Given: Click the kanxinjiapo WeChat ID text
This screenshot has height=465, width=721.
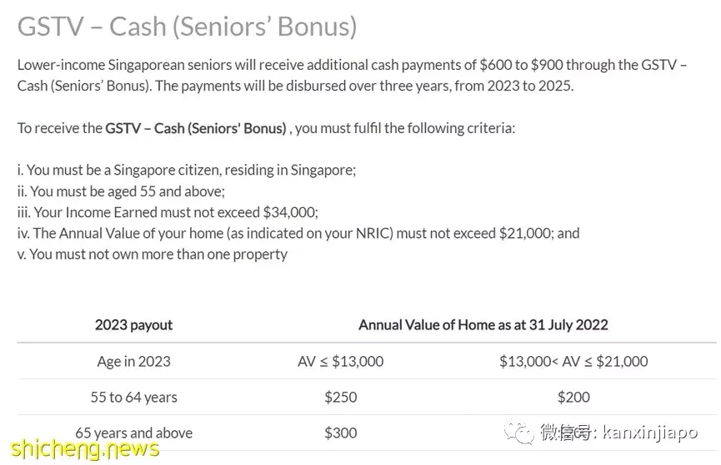Looking at the screenshot, I should tap(650, 432).
